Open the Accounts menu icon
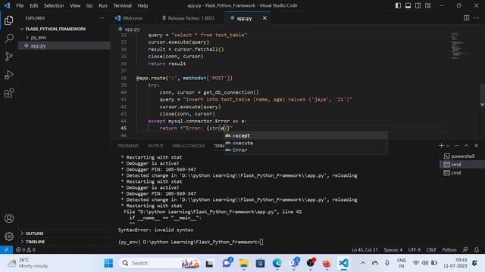Viewport: 485px width, 272px height. [x=9, y=218]
